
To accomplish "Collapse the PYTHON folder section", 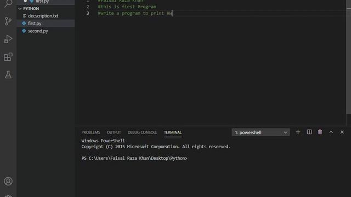I will pos(46,9).
